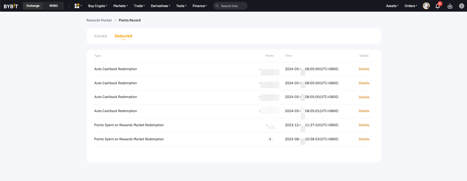Open the language globe icon
This screenshot has width=467, height=181.
tap(461, 6)
